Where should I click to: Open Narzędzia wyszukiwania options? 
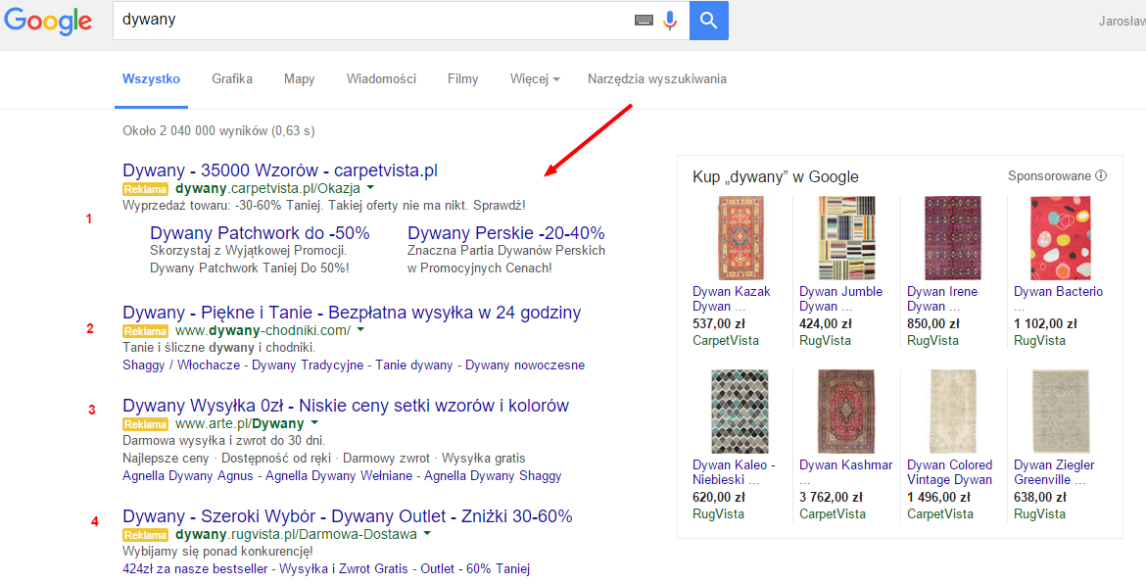click(x=657, y=79)
